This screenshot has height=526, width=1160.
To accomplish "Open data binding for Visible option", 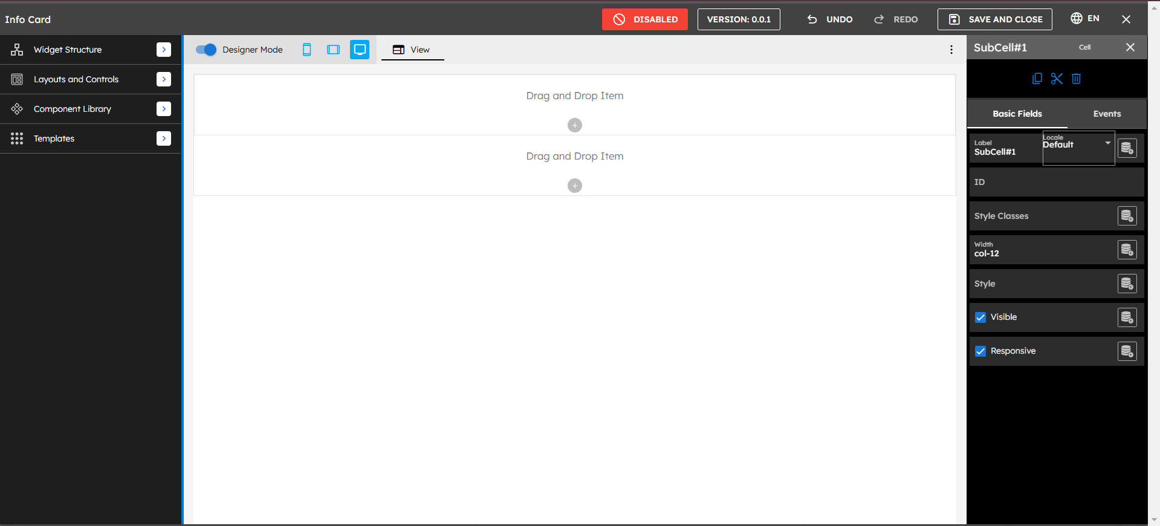I will pyautogui.click(x=1127, y=317).
